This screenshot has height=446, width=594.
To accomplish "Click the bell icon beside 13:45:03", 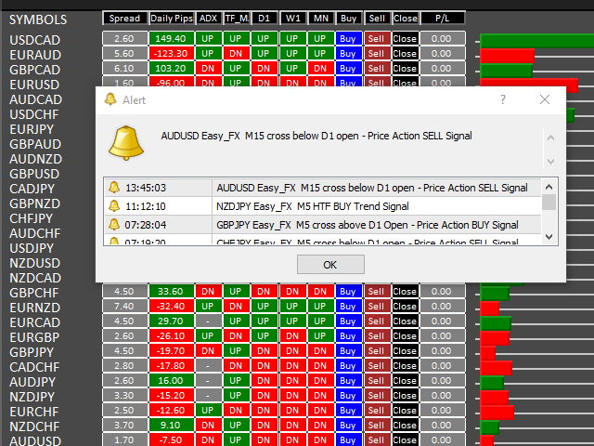I will 114,188.
